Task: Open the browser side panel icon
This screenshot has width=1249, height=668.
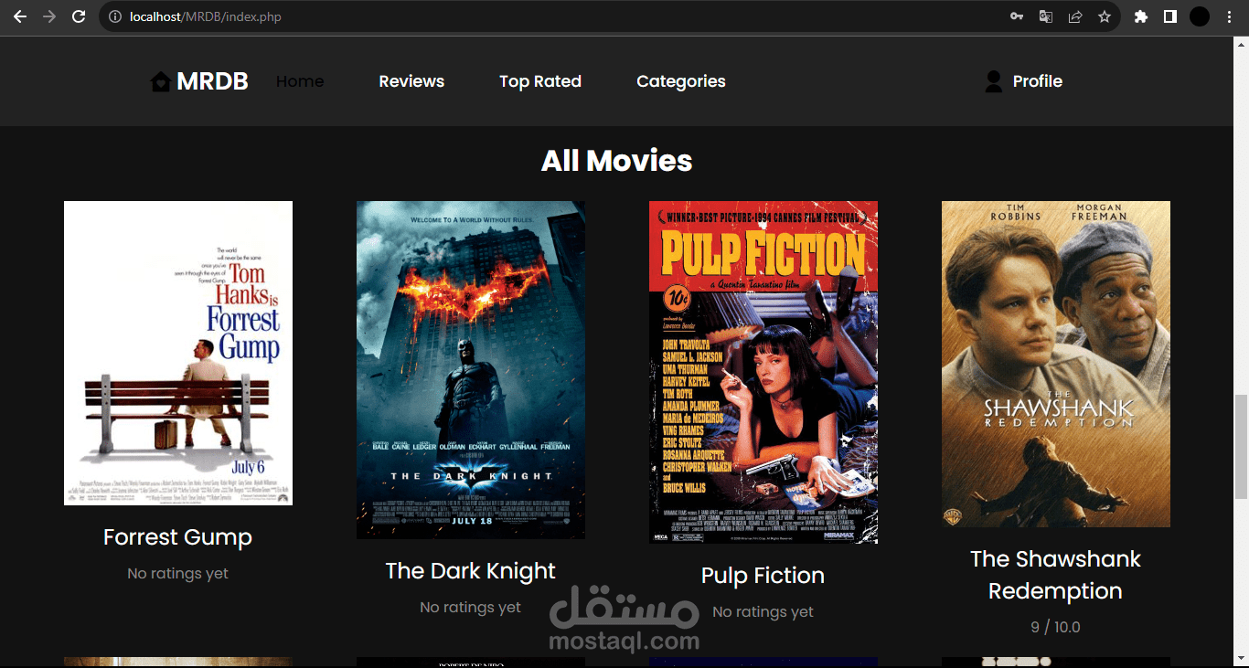Action: pos(1171,16)
